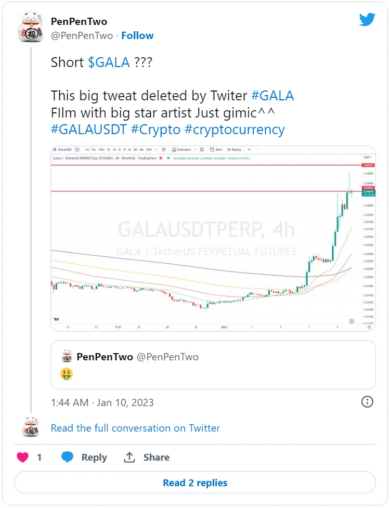Open the 1:44 AM · Jan 10, 2023 timestamp
Image resolution: width=391 pixels, height=508 pixels.
(102, 402)
